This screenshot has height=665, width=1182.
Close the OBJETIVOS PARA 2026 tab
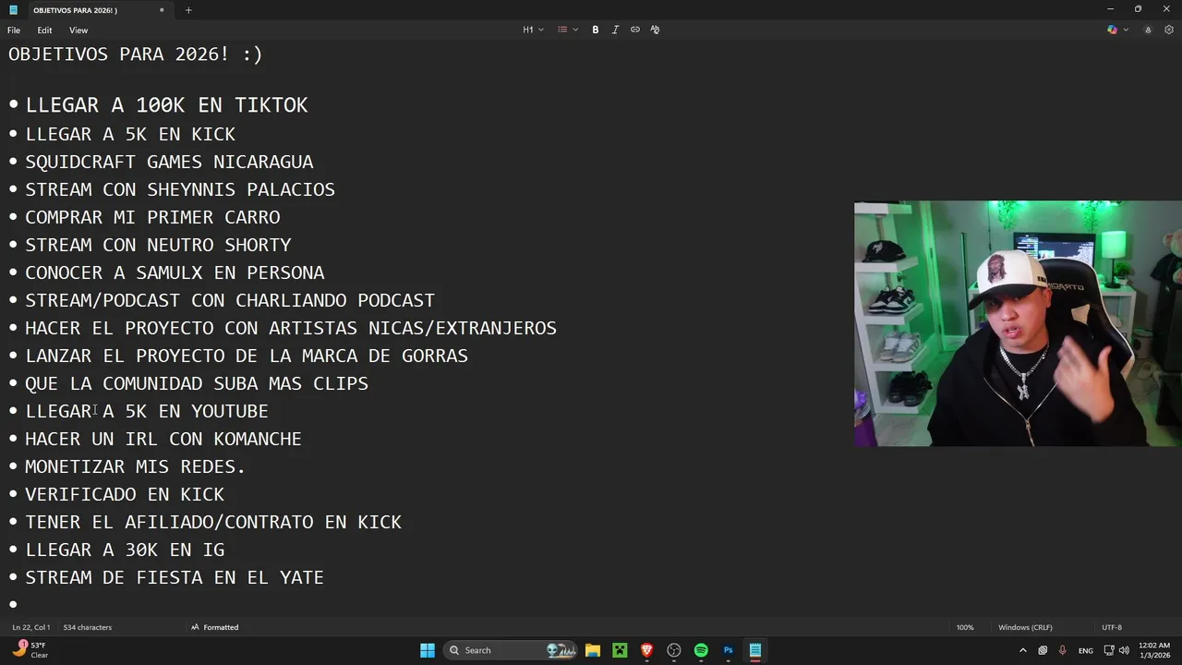(x=162, y=10)
